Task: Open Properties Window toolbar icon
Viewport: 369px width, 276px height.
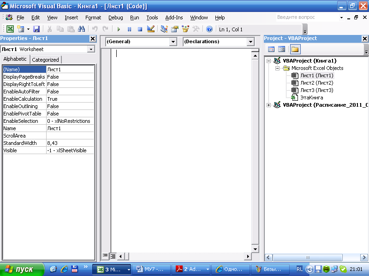Action: (175, 29)
